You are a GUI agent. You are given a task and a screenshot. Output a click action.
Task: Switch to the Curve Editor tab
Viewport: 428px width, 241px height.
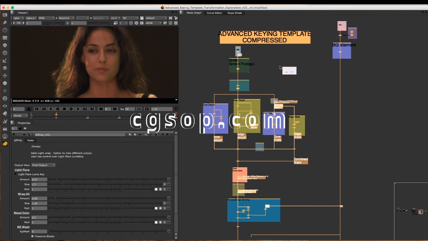214,13
